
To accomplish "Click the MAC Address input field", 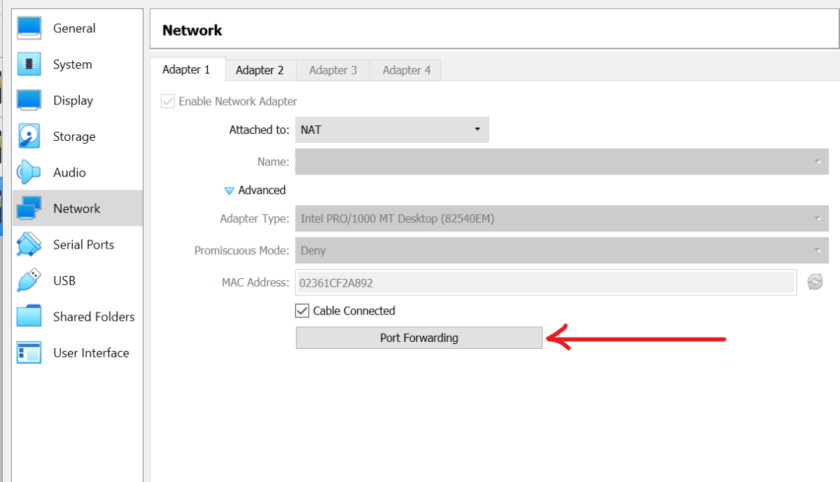I will (x=545, y=282).
